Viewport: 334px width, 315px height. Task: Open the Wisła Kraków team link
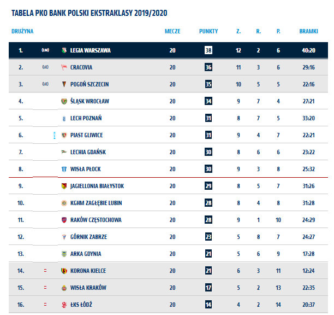point(88,288)
